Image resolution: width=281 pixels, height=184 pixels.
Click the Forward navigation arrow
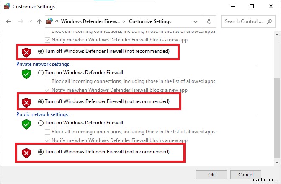pyautogui.click(x=19, y=21)
